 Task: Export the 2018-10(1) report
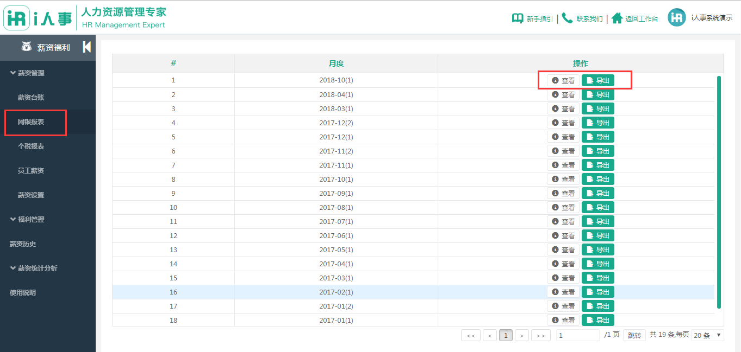point(598,80)
